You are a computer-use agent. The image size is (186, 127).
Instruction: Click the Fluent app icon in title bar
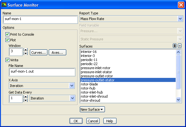tap(4, 5)
